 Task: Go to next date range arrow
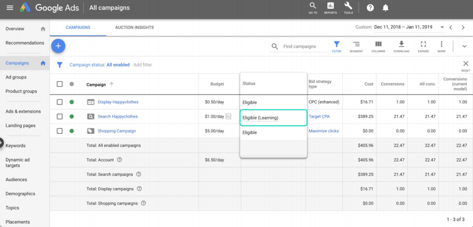[463, 27]
